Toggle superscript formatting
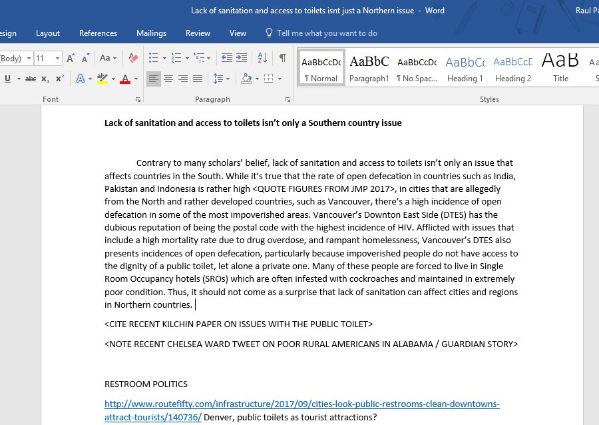This screenshot has width=599, height=425. [60, 79]
